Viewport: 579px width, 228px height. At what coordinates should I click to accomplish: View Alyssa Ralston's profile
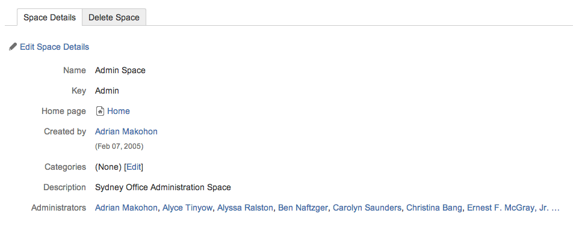(x=245, y=208)
